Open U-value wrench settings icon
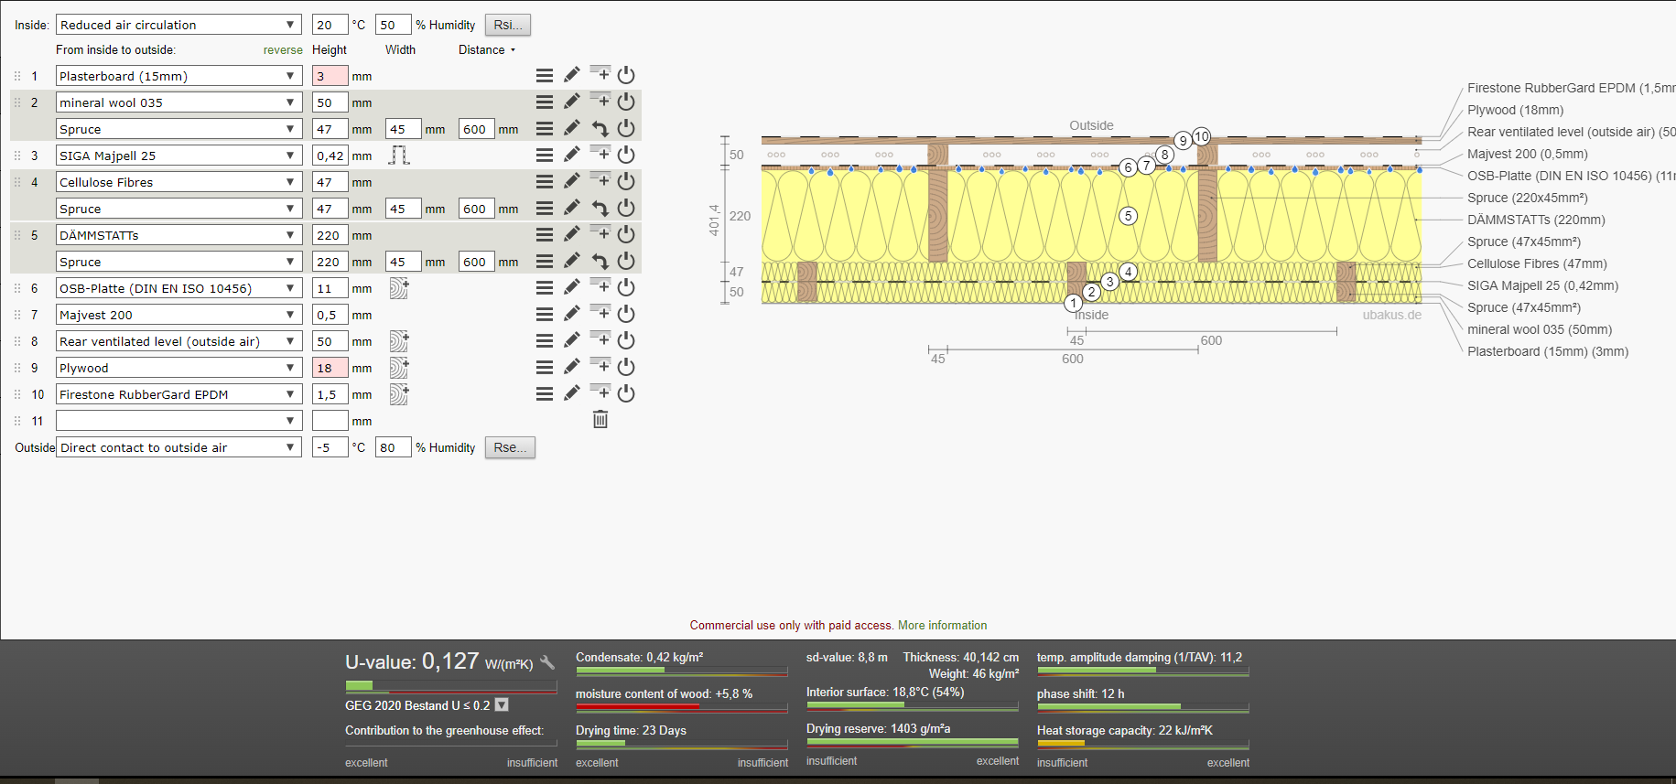Screen dimensions: 1676x784 point(547,662)
